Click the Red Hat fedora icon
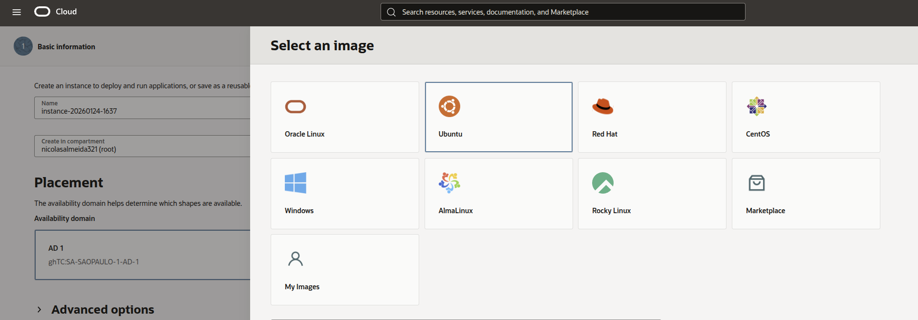 pyautogui.click(x=603, y=106)
